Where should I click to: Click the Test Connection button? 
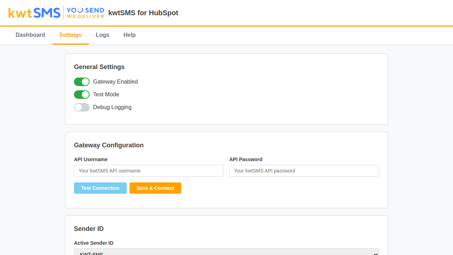[100, 188]
